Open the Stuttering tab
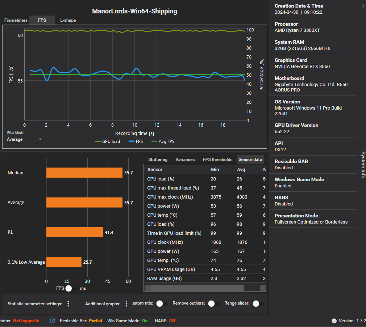This screenshot has height=327, width=366. (158, 160)
